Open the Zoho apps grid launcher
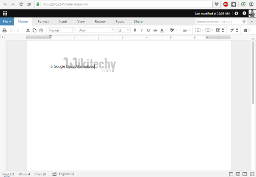256x177 pixels. (x=5, y=13)
